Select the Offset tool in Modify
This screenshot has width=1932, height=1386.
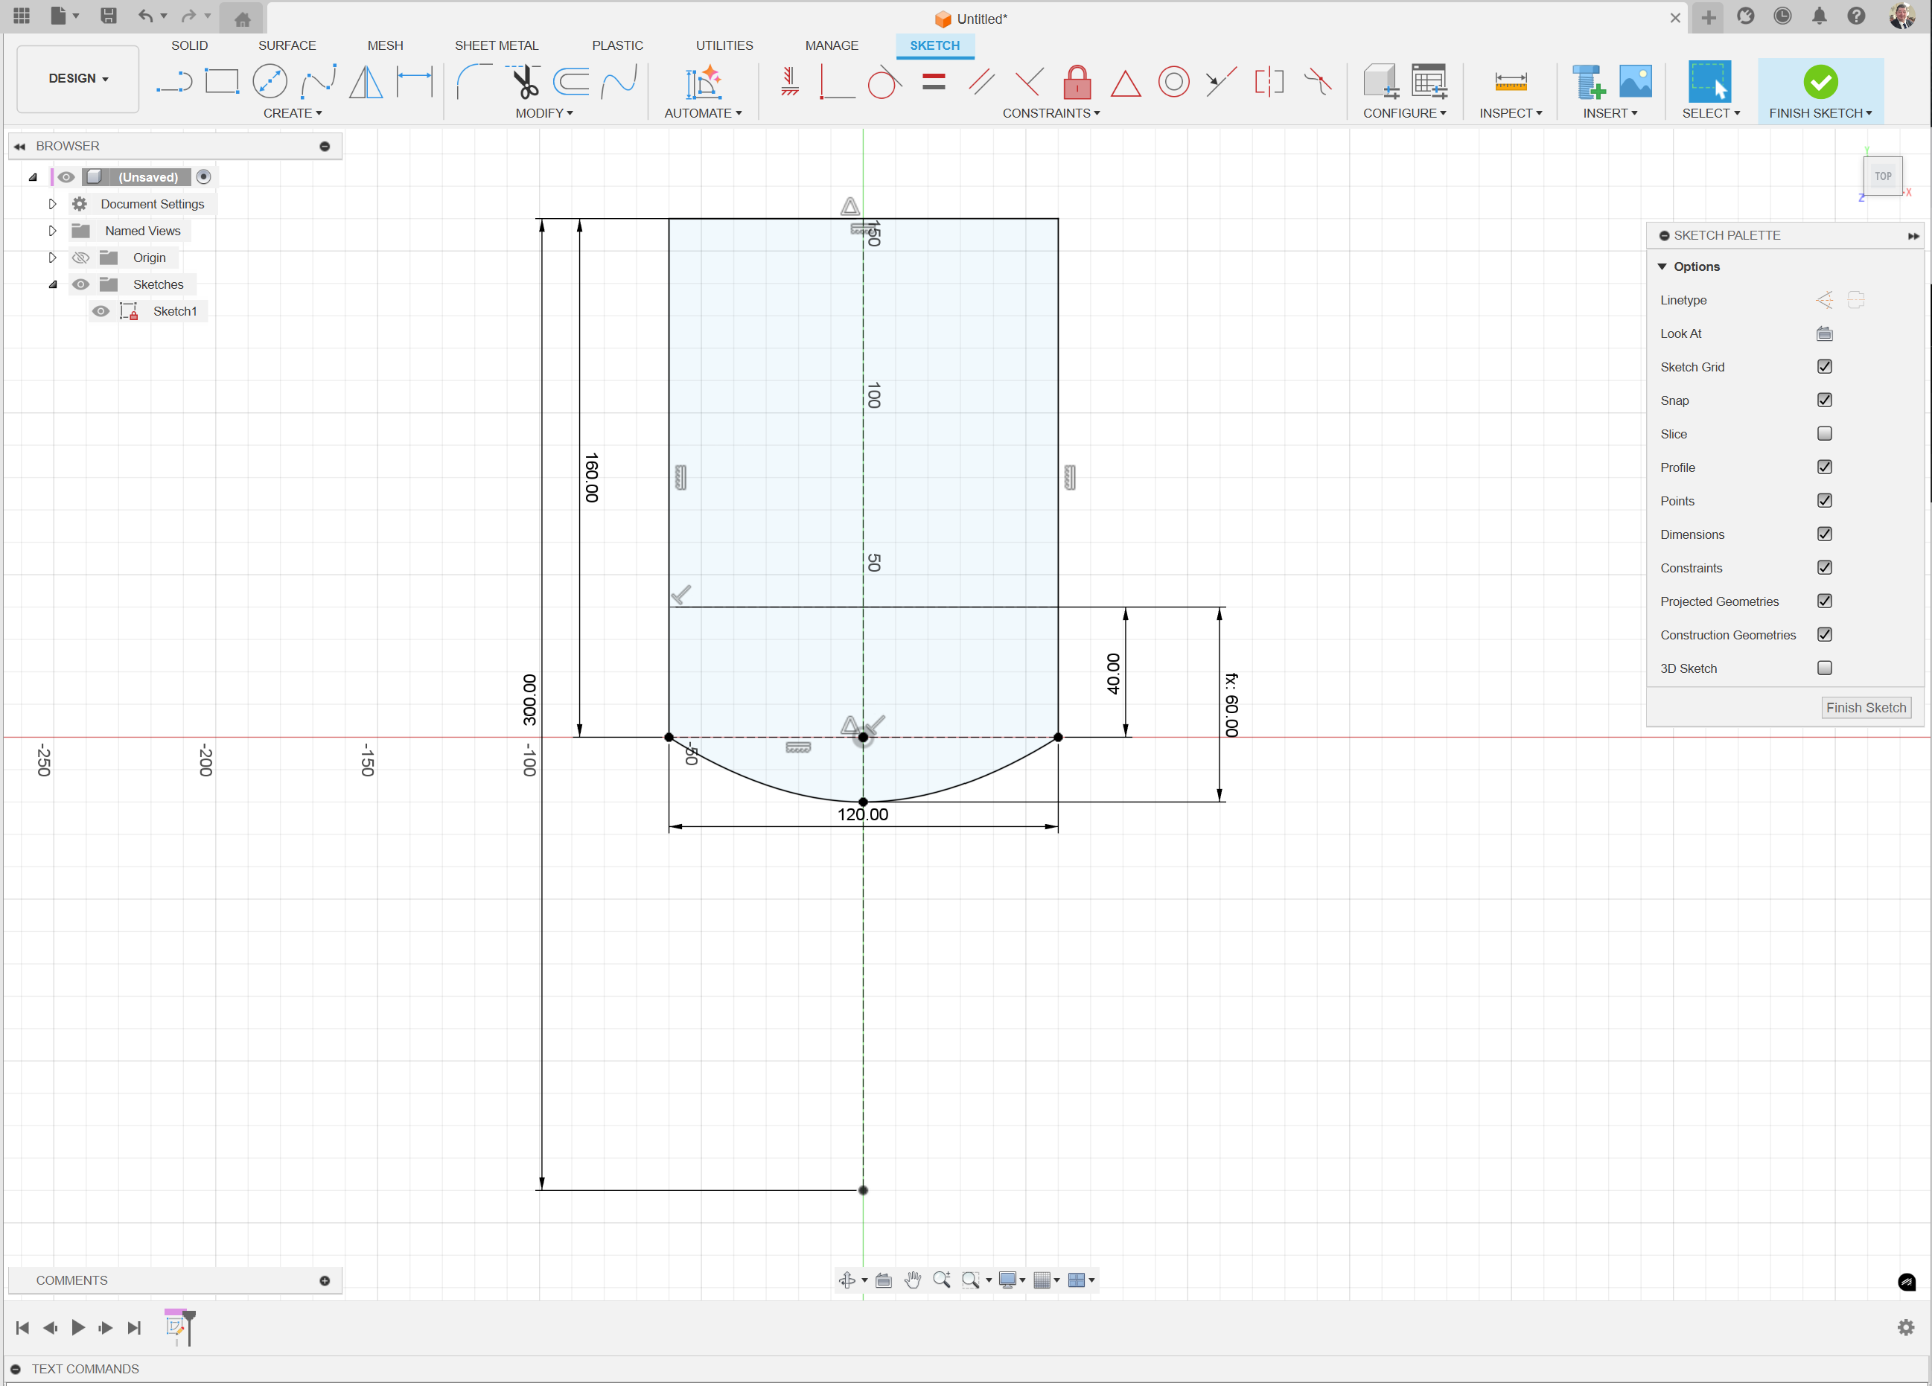(x=572, y=82)
